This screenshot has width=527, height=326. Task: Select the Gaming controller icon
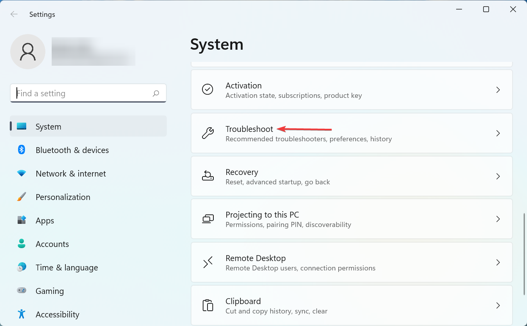coord(21,291)
